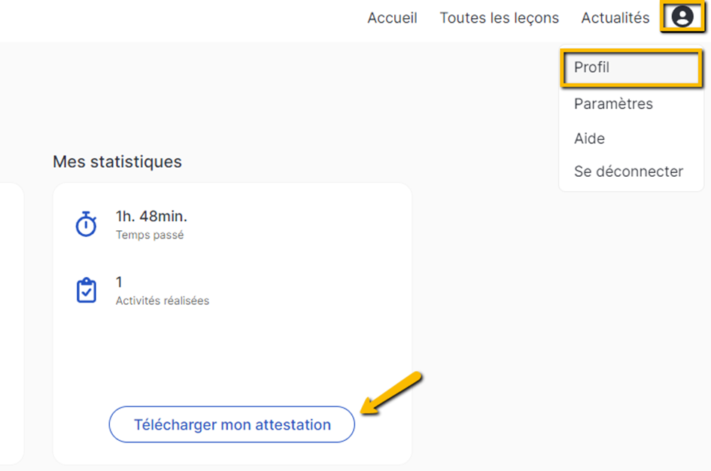Navigate to Actualités

click(x=615, y=17)
